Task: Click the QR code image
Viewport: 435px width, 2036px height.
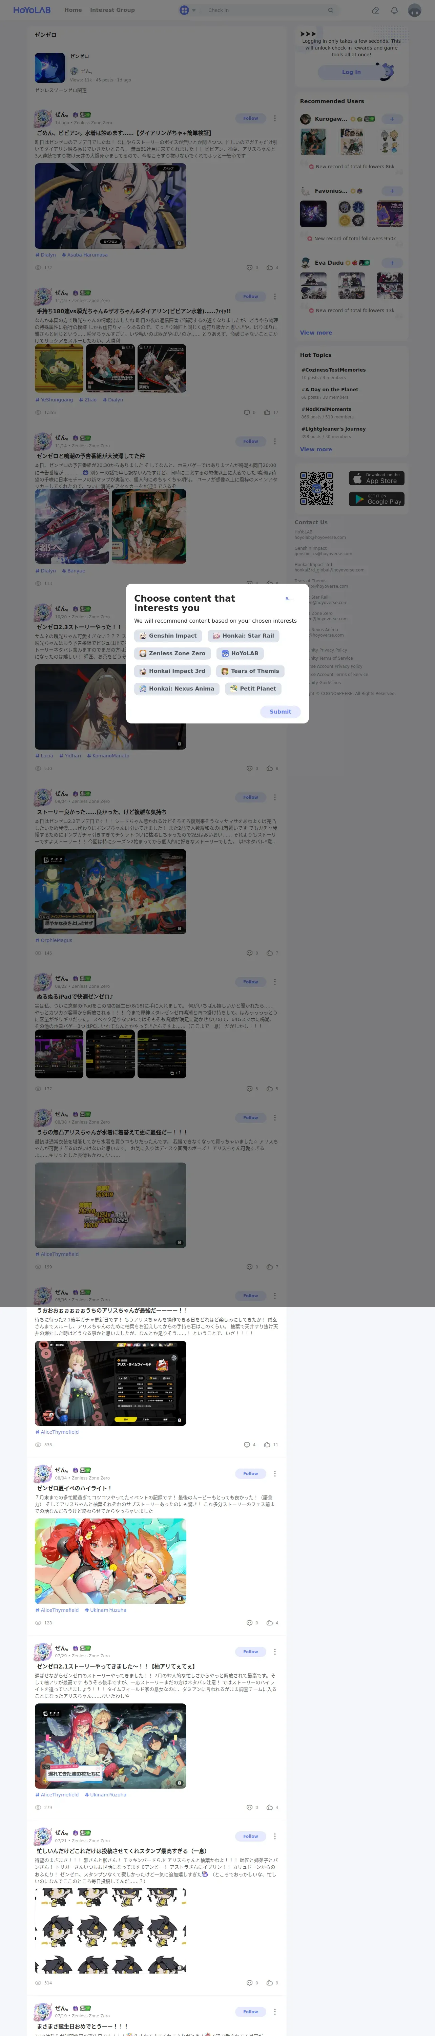Action: tap(316, 488)
